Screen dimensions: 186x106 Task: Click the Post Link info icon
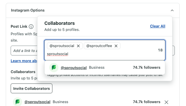31,27
